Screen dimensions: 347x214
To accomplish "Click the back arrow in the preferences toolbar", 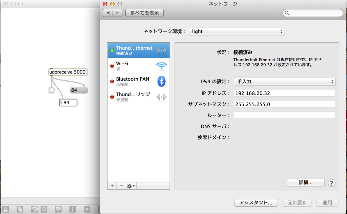I will pyautogui.click(x=107, y=13).
